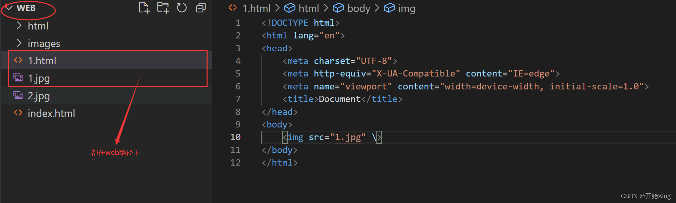Collapse the WEB root folder chevron
The height and width of the screenshot is (203, 676).
point(9,8)
